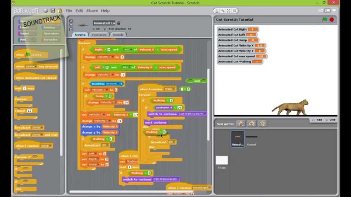Select the Duplicate stamp tool
Screen dimensions: 351x197
coord(217,11)
